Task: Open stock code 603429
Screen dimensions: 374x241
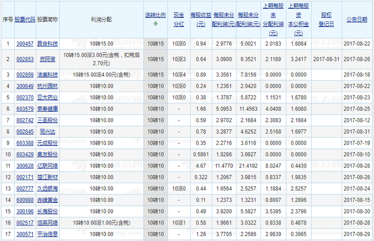Action: click(x=25, y=154)
